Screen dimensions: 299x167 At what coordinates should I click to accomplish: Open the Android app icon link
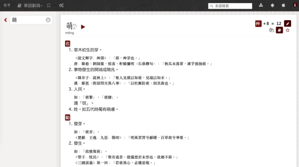coord(272,6)
